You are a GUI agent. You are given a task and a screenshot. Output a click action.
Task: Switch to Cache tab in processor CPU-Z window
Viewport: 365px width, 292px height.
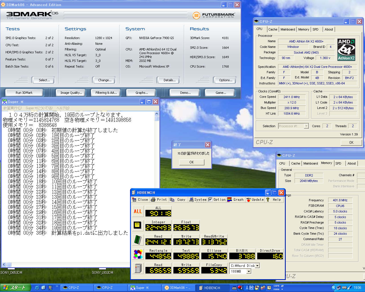(273, 29)
